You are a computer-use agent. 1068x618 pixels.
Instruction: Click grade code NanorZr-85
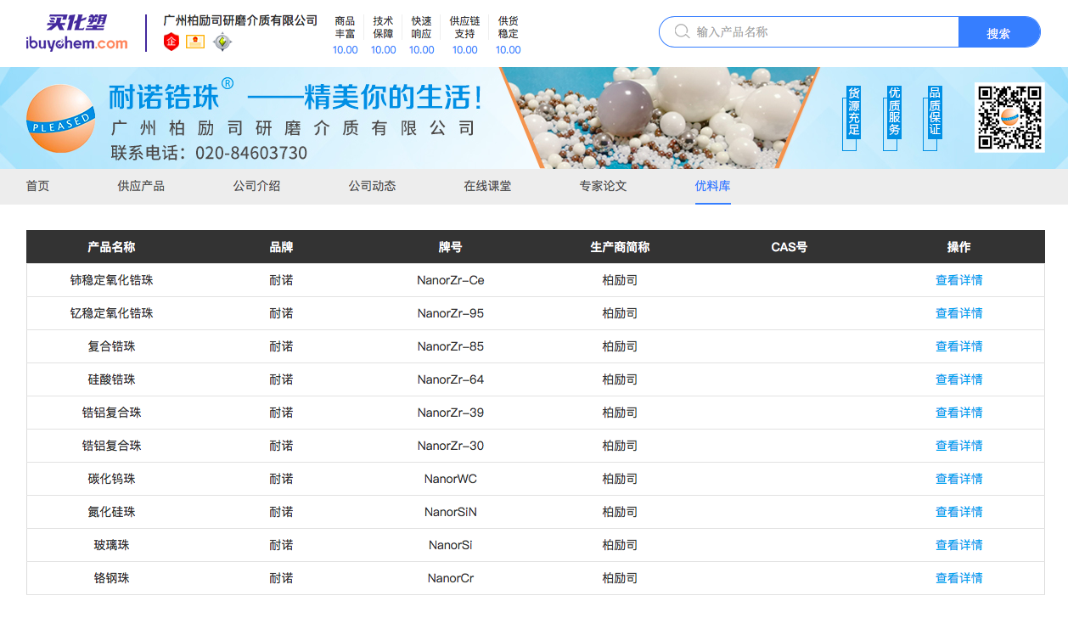coord(451,346)
